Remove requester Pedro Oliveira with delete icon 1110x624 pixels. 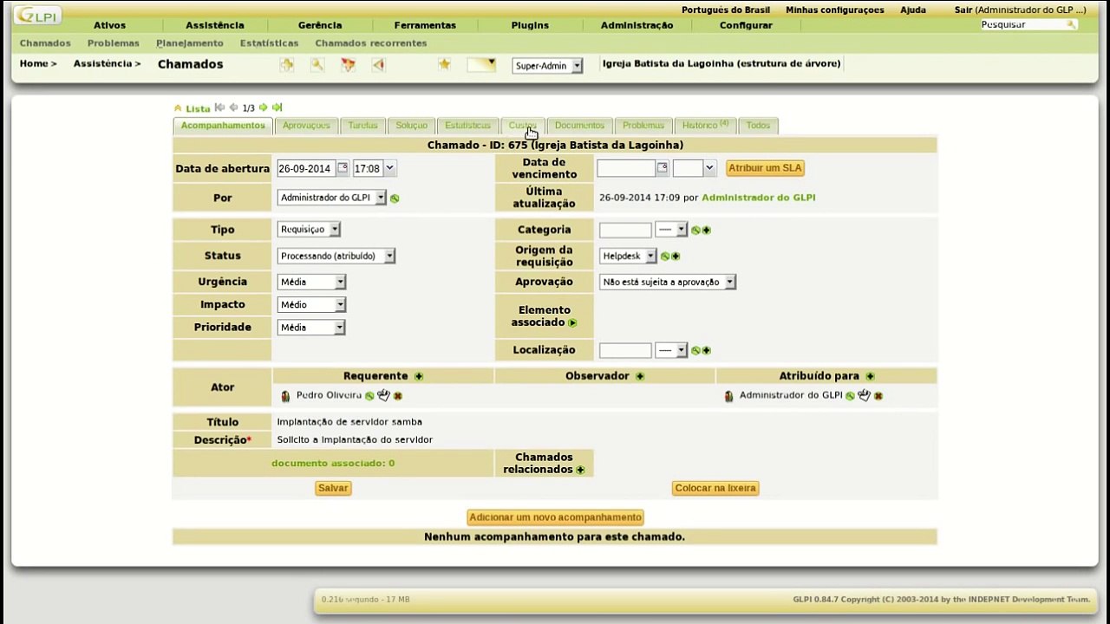pyautogui.click(x=398, y=396)
